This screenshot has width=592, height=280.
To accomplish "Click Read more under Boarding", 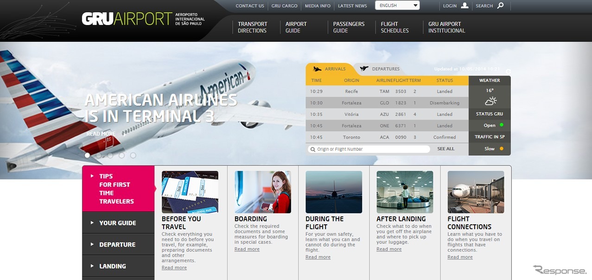I will [x=247, y=249].
